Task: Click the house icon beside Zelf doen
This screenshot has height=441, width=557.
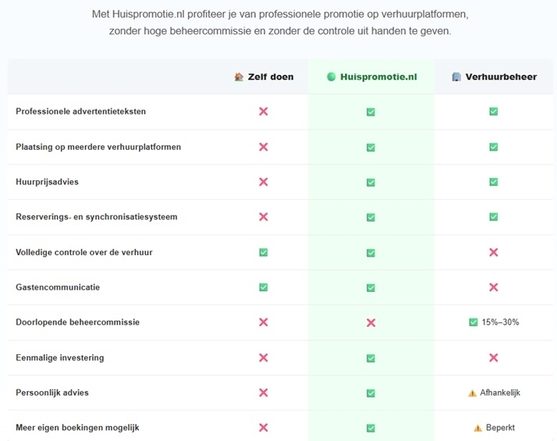Action: [239, 76]
